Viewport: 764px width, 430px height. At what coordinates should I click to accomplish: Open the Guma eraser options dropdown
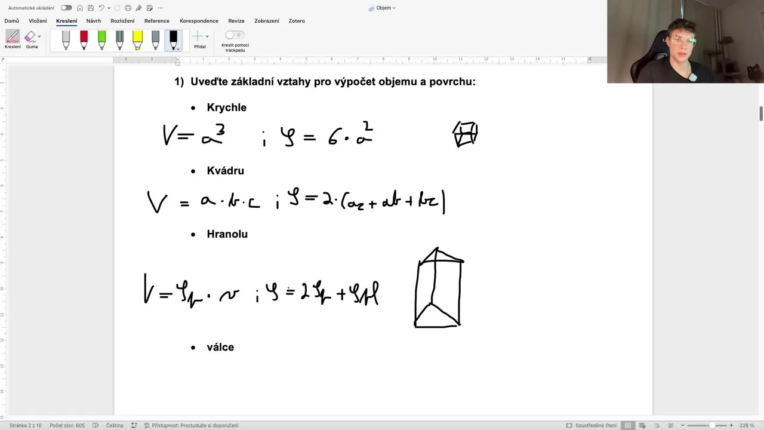[39, 37]
